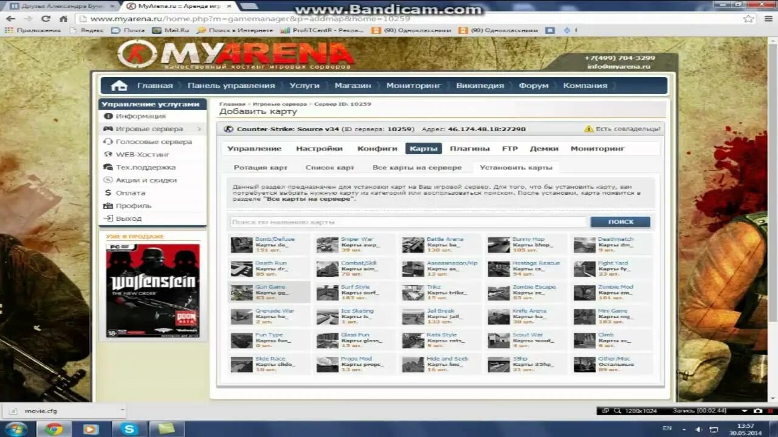
Task: Open the Демки tab
Action: 543,148
